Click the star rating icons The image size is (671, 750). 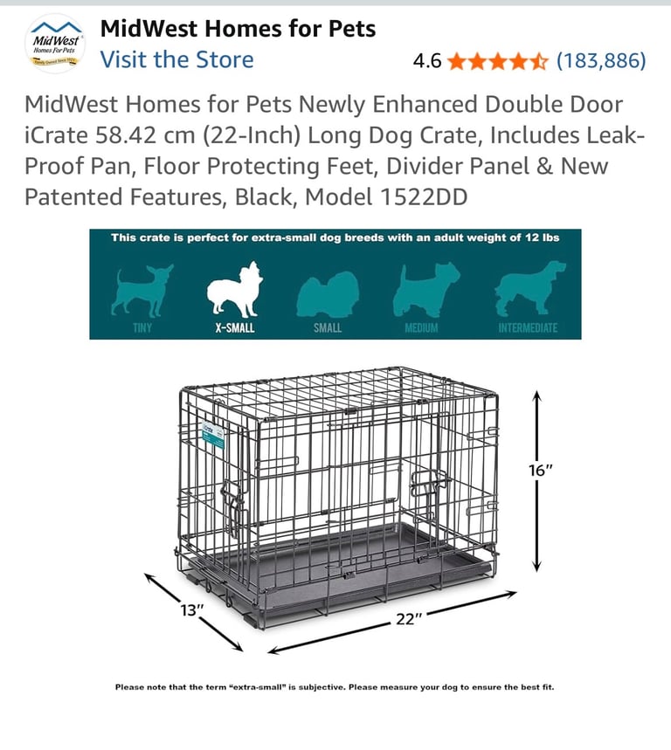[x=497, y=61]
